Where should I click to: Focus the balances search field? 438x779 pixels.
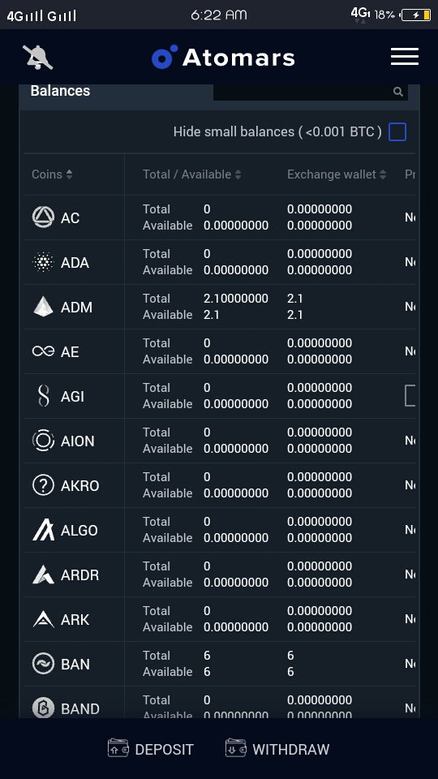coord(311,92)
